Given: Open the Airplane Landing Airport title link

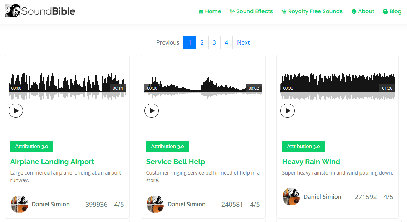Looking at the screenshot, I should (52, 162).
